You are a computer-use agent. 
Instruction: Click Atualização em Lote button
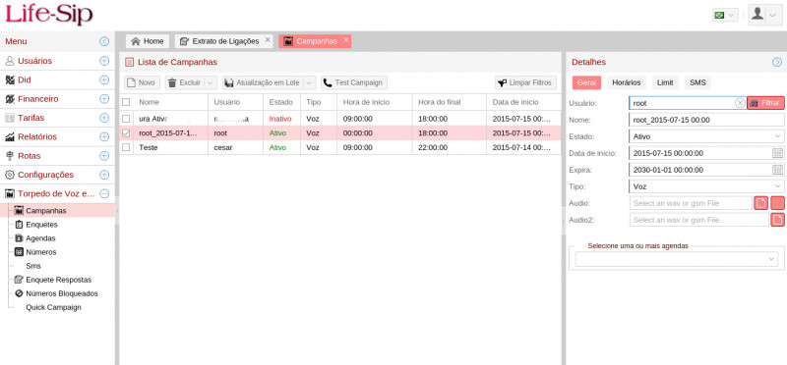pos(263,82)
